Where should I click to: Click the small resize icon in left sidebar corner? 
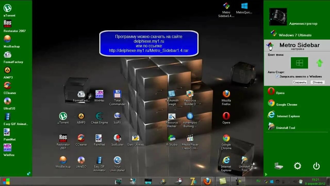click(29, 174)
